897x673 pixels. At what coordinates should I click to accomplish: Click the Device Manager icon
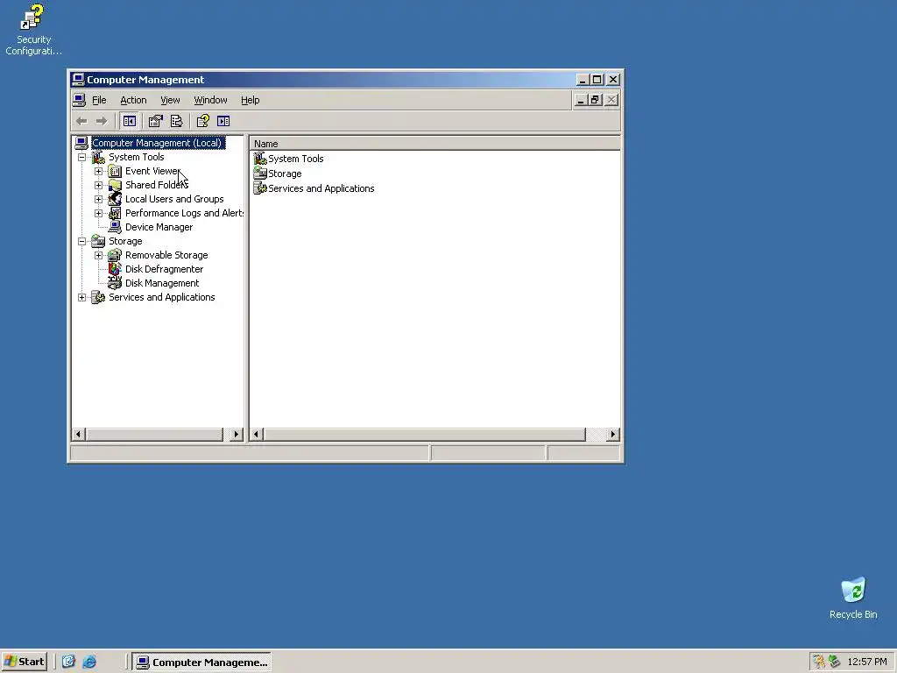tap(115, 227)
